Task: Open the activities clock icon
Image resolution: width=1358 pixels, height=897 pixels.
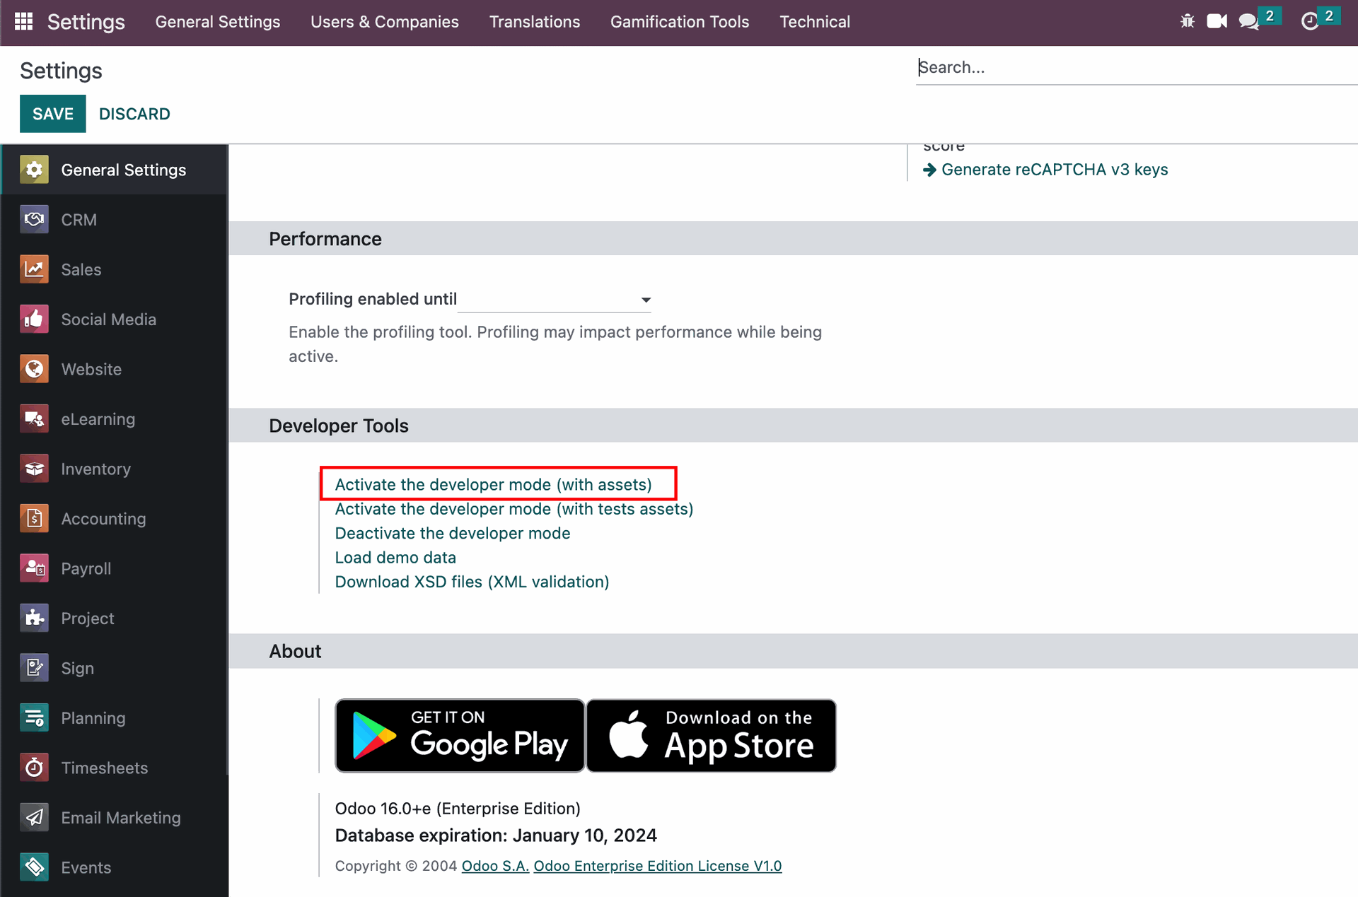Action: (1310, 21)
